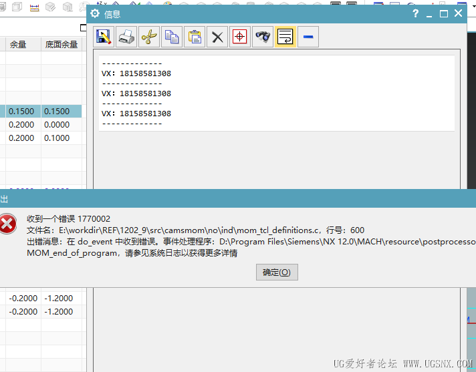Select the 0.1000 底面余量 cell
This screenshot has height=372, width=476.
tap(62, 138)
